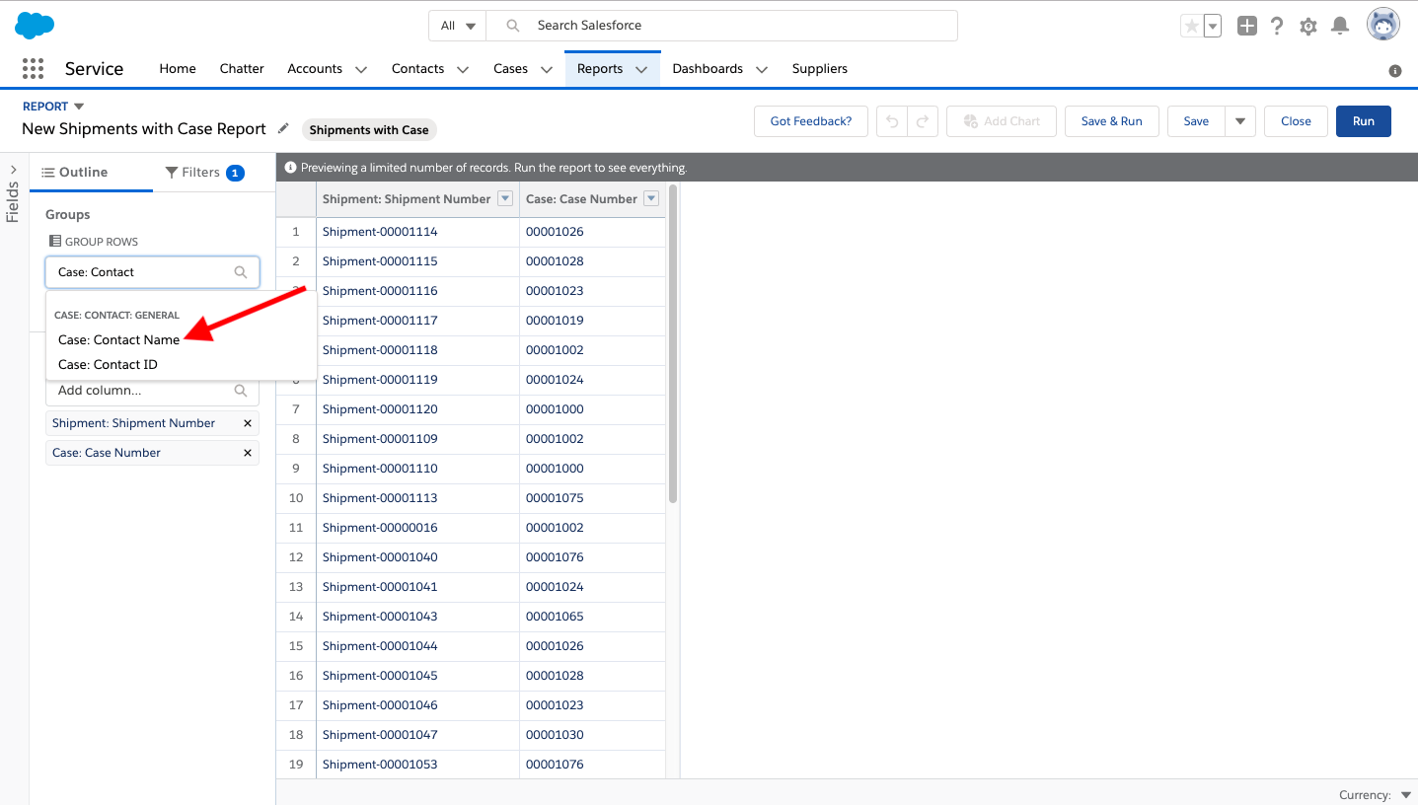Viewport: 1418px width, 805px height.
Task: Open the Contacts tab dropdown chevron
Action: point(463,69)
